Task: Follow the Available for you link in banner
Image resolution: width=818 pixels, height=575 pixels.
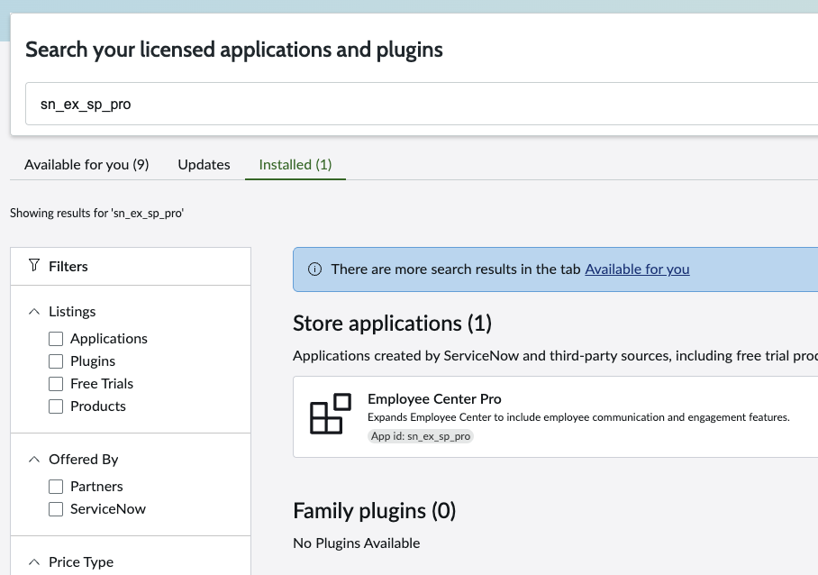Action: [637, 269]
